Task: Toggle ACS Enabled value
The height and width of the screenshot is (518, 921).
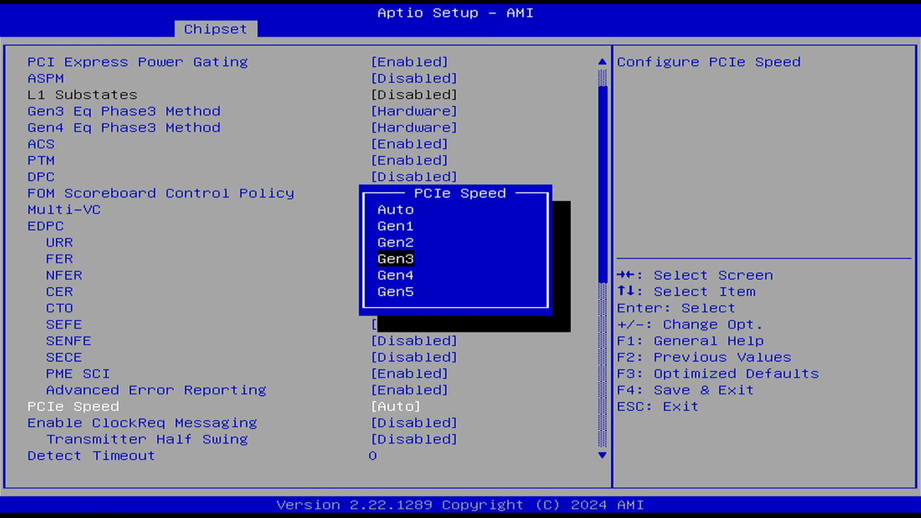Action: coord(410,144)
